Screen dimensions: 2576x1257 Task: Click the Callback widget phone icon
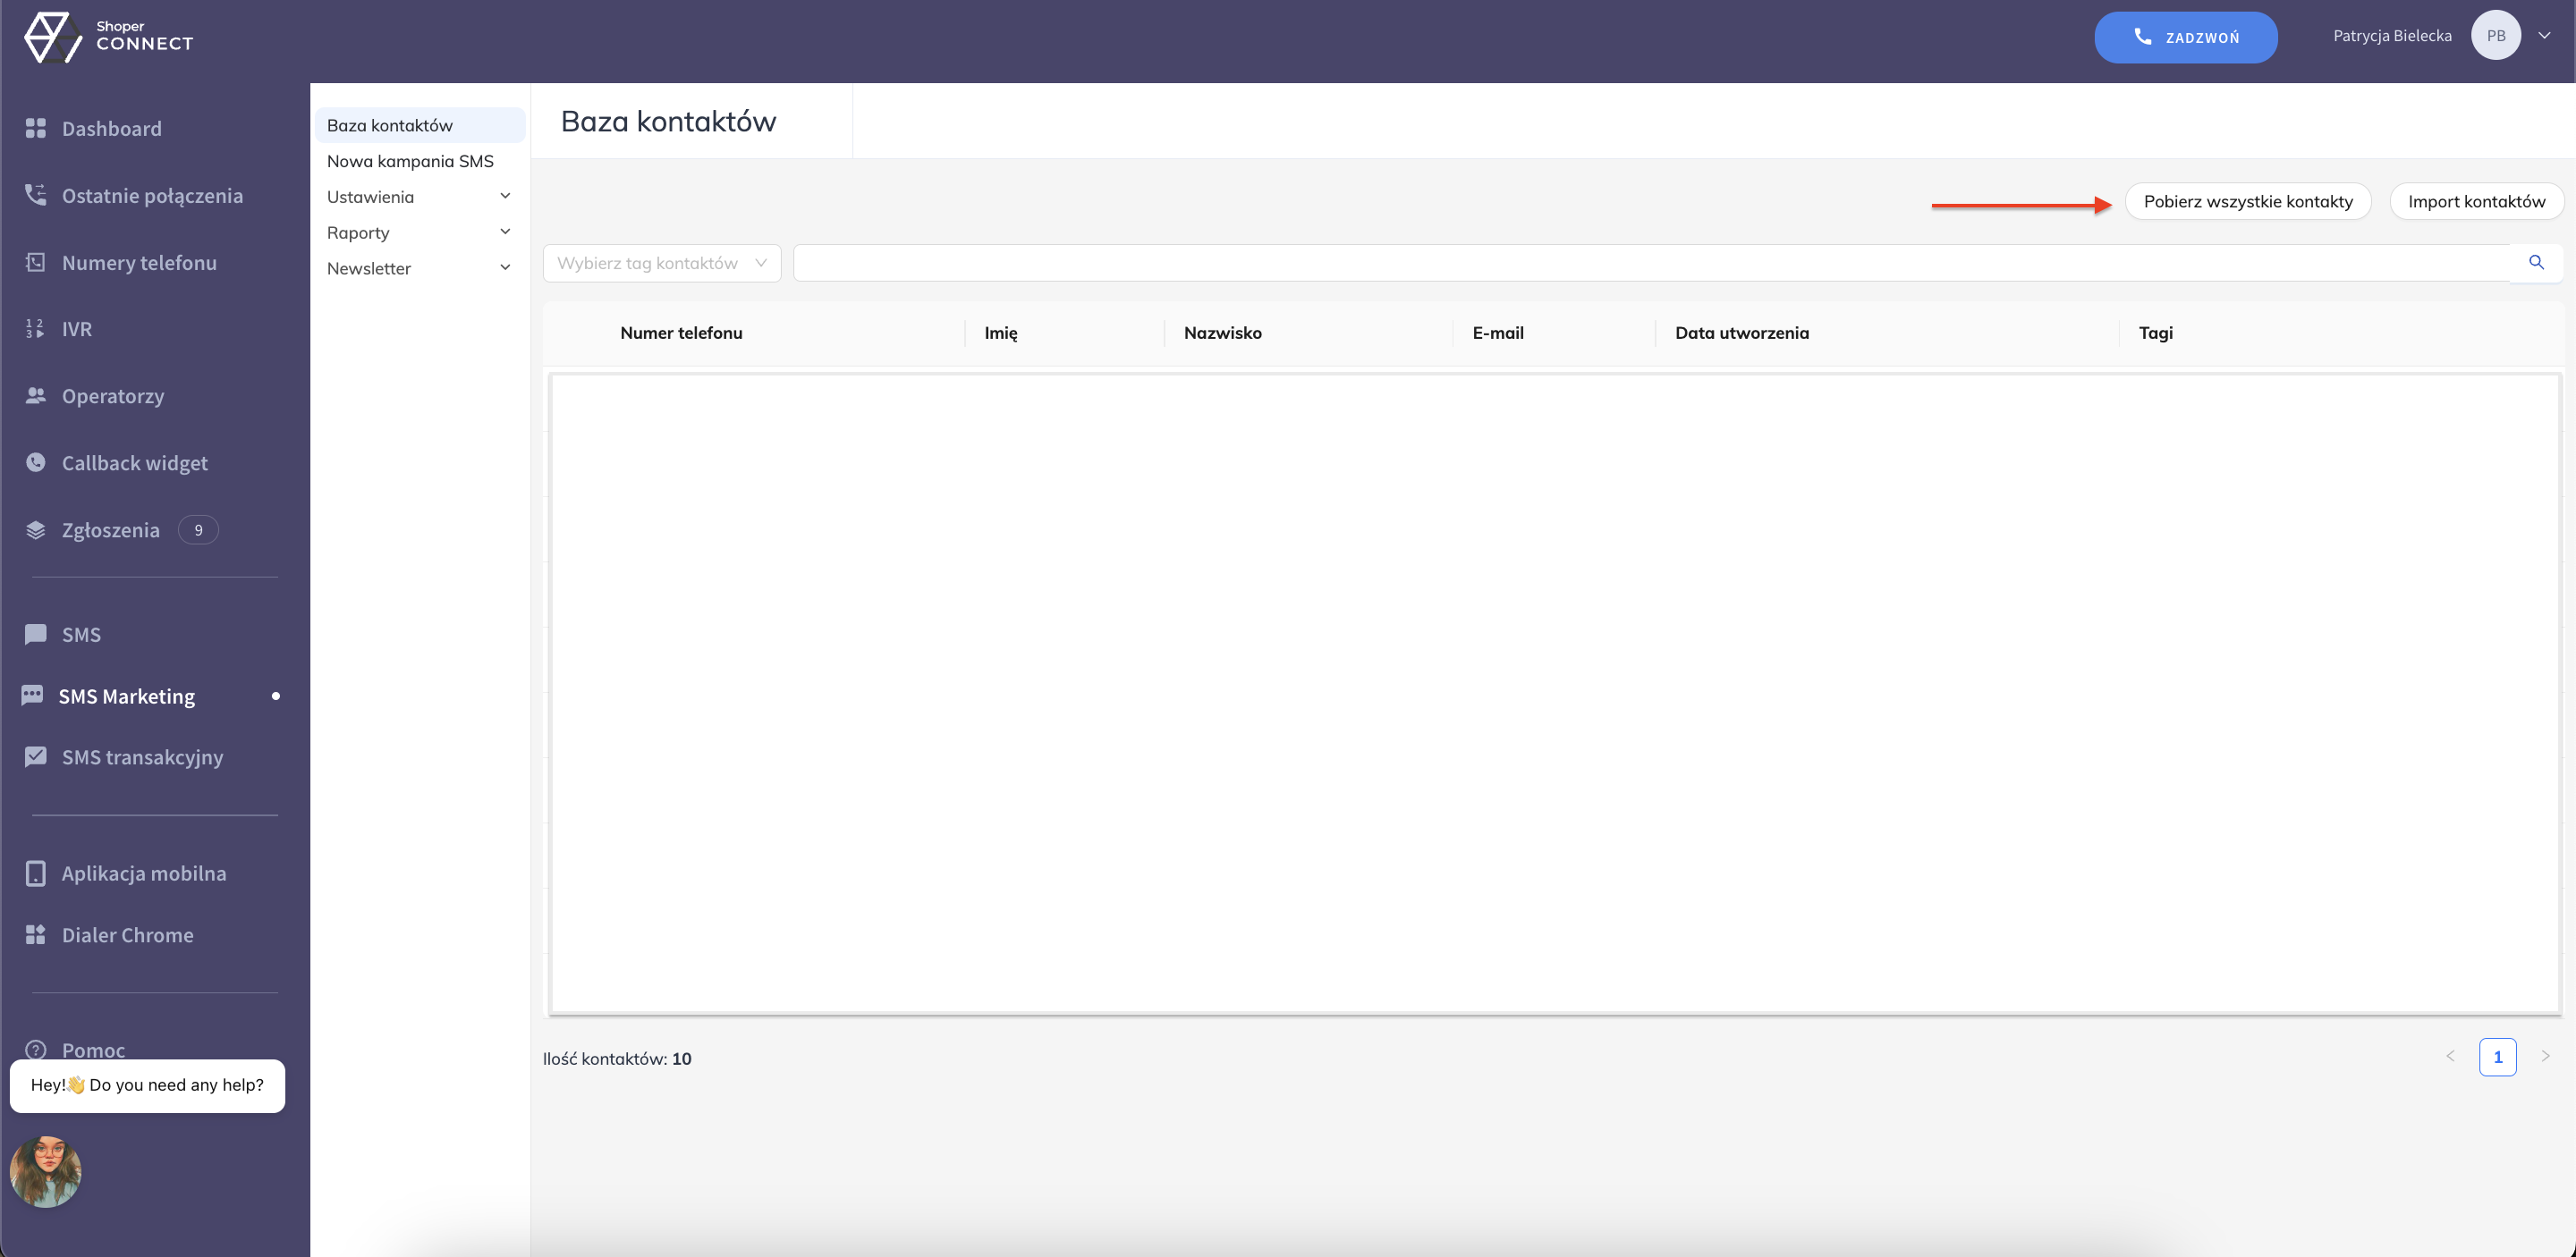coord(36,462)
